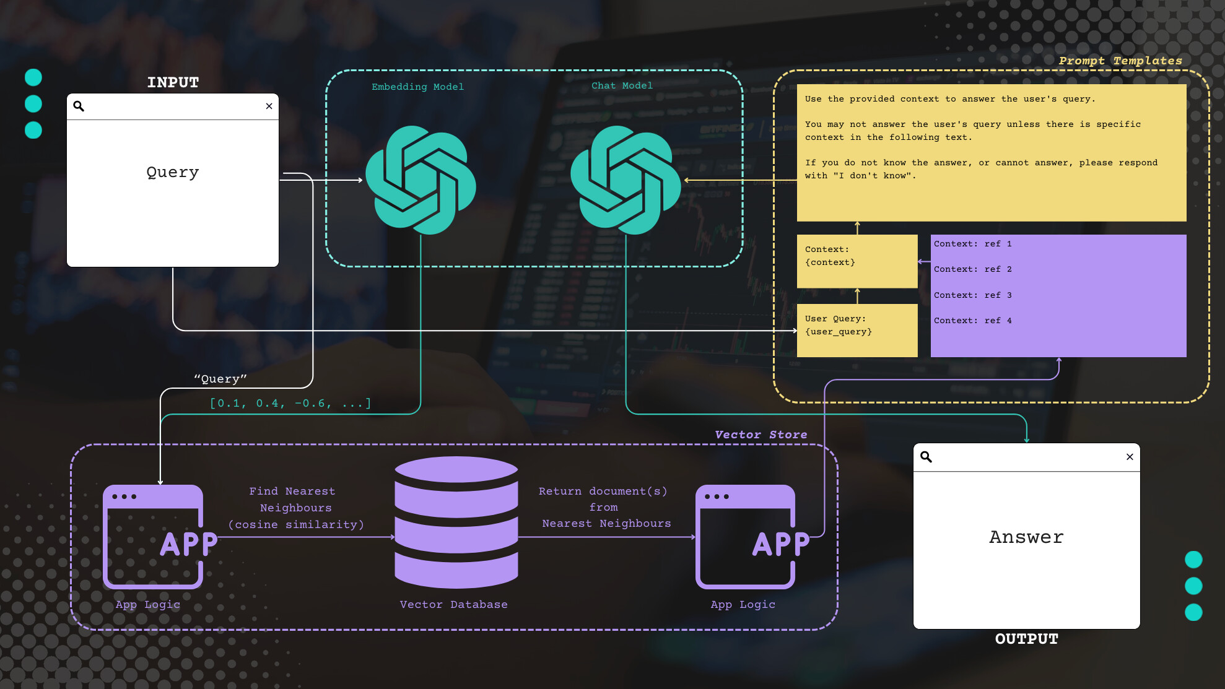
Task: Click the purple Context refs panel
Action: click(x=1058, y=295)
